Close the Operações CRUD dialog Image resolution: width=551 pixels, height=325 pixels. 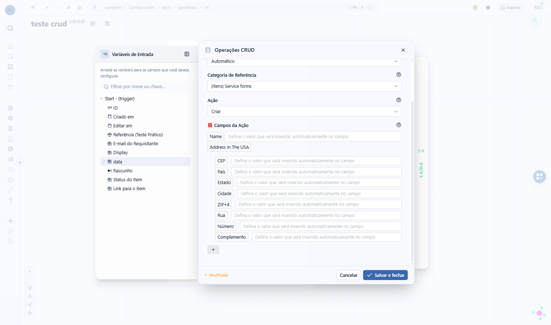(x=403, y=50)
